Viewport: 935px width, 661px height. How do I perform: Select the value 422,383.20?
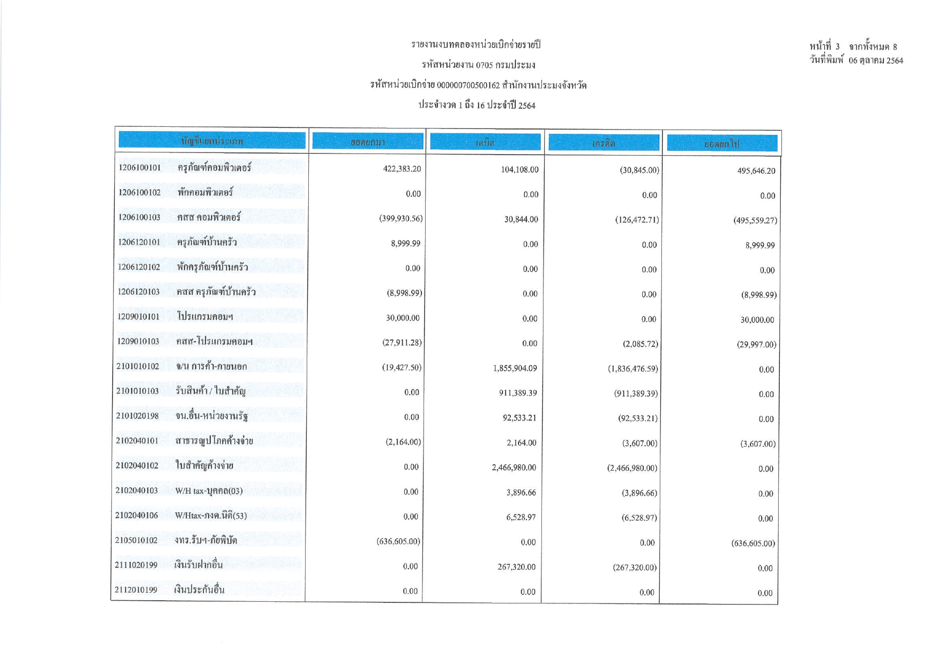point(402,169)
